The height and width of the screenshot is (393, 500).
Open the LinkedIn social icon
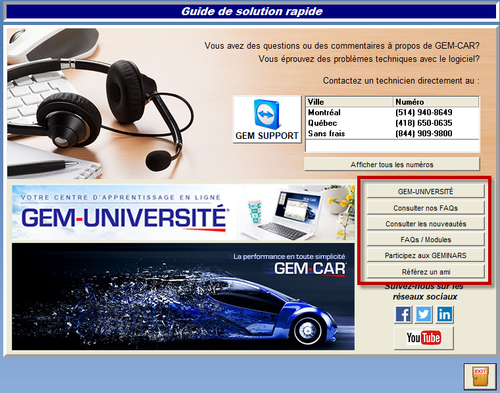click(444, 314)
